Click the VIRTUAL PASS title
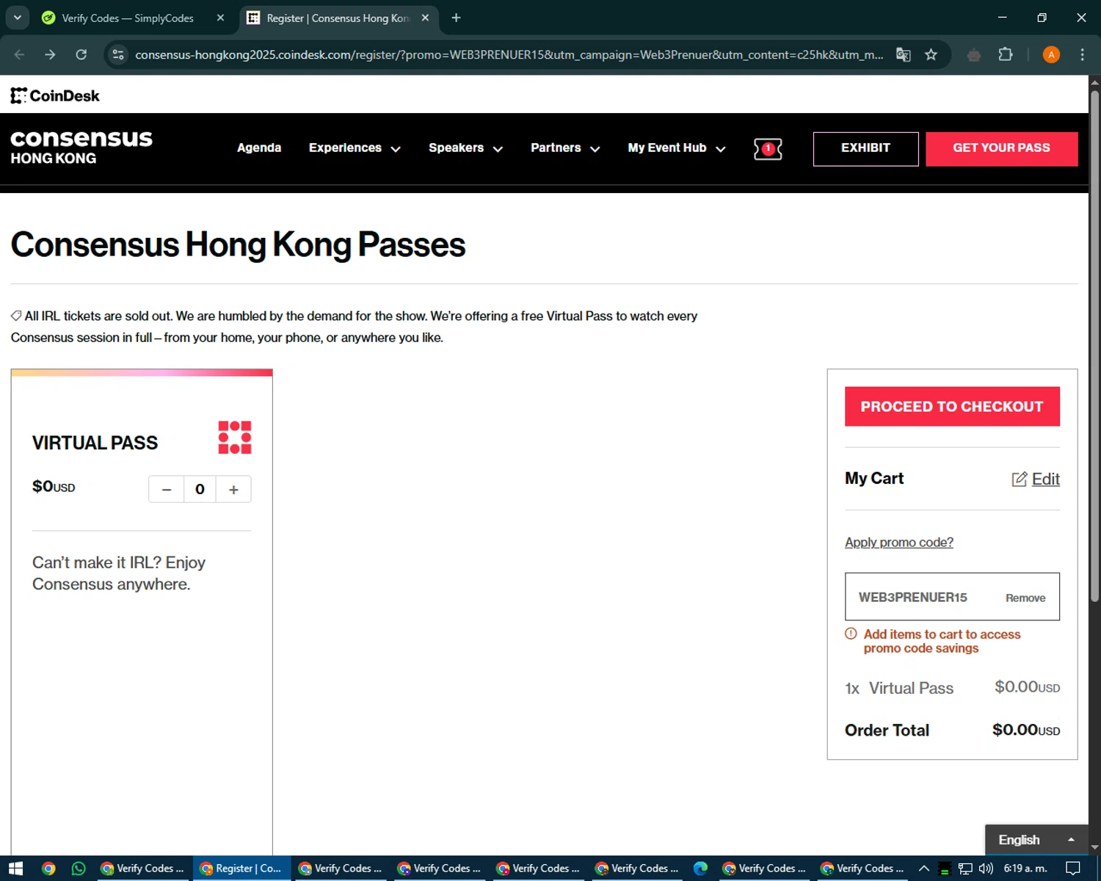 click(x=95, y=443)
